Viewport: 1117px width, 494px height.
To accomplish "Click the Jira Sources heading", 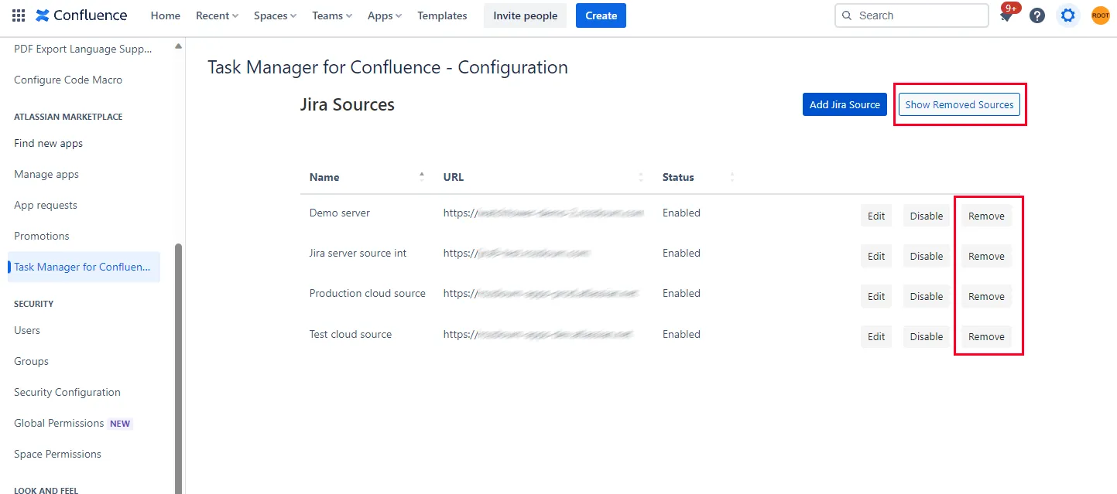I will point(348,104).
